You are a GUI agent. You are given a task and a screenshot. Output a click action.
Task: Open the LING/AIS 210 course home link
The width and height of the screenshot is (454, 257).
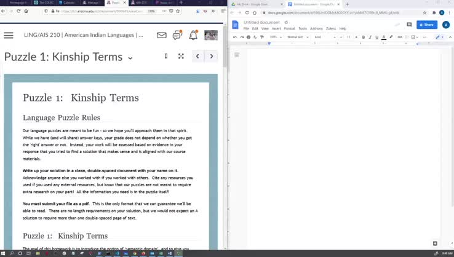[84, 35]
